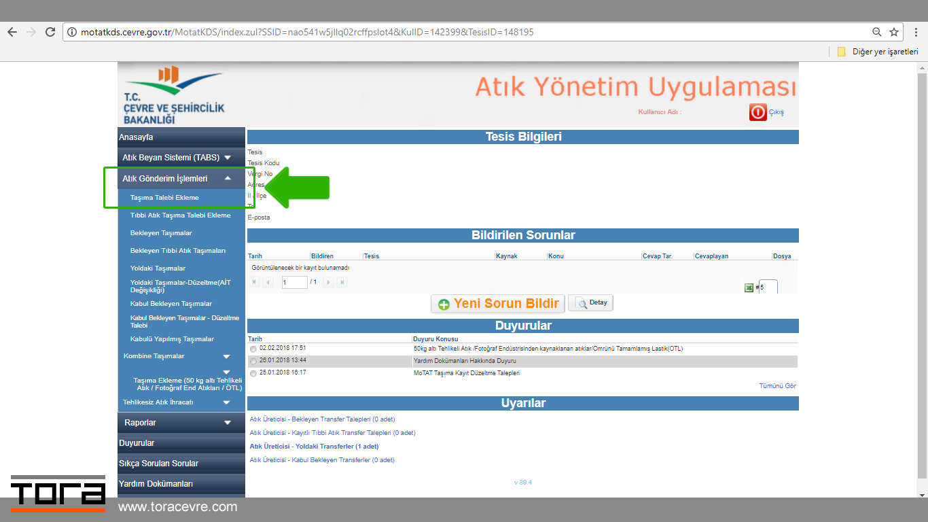
Task: Select the 26.01.2018 13:44 announcement radio button
Action: pos(253,362)
